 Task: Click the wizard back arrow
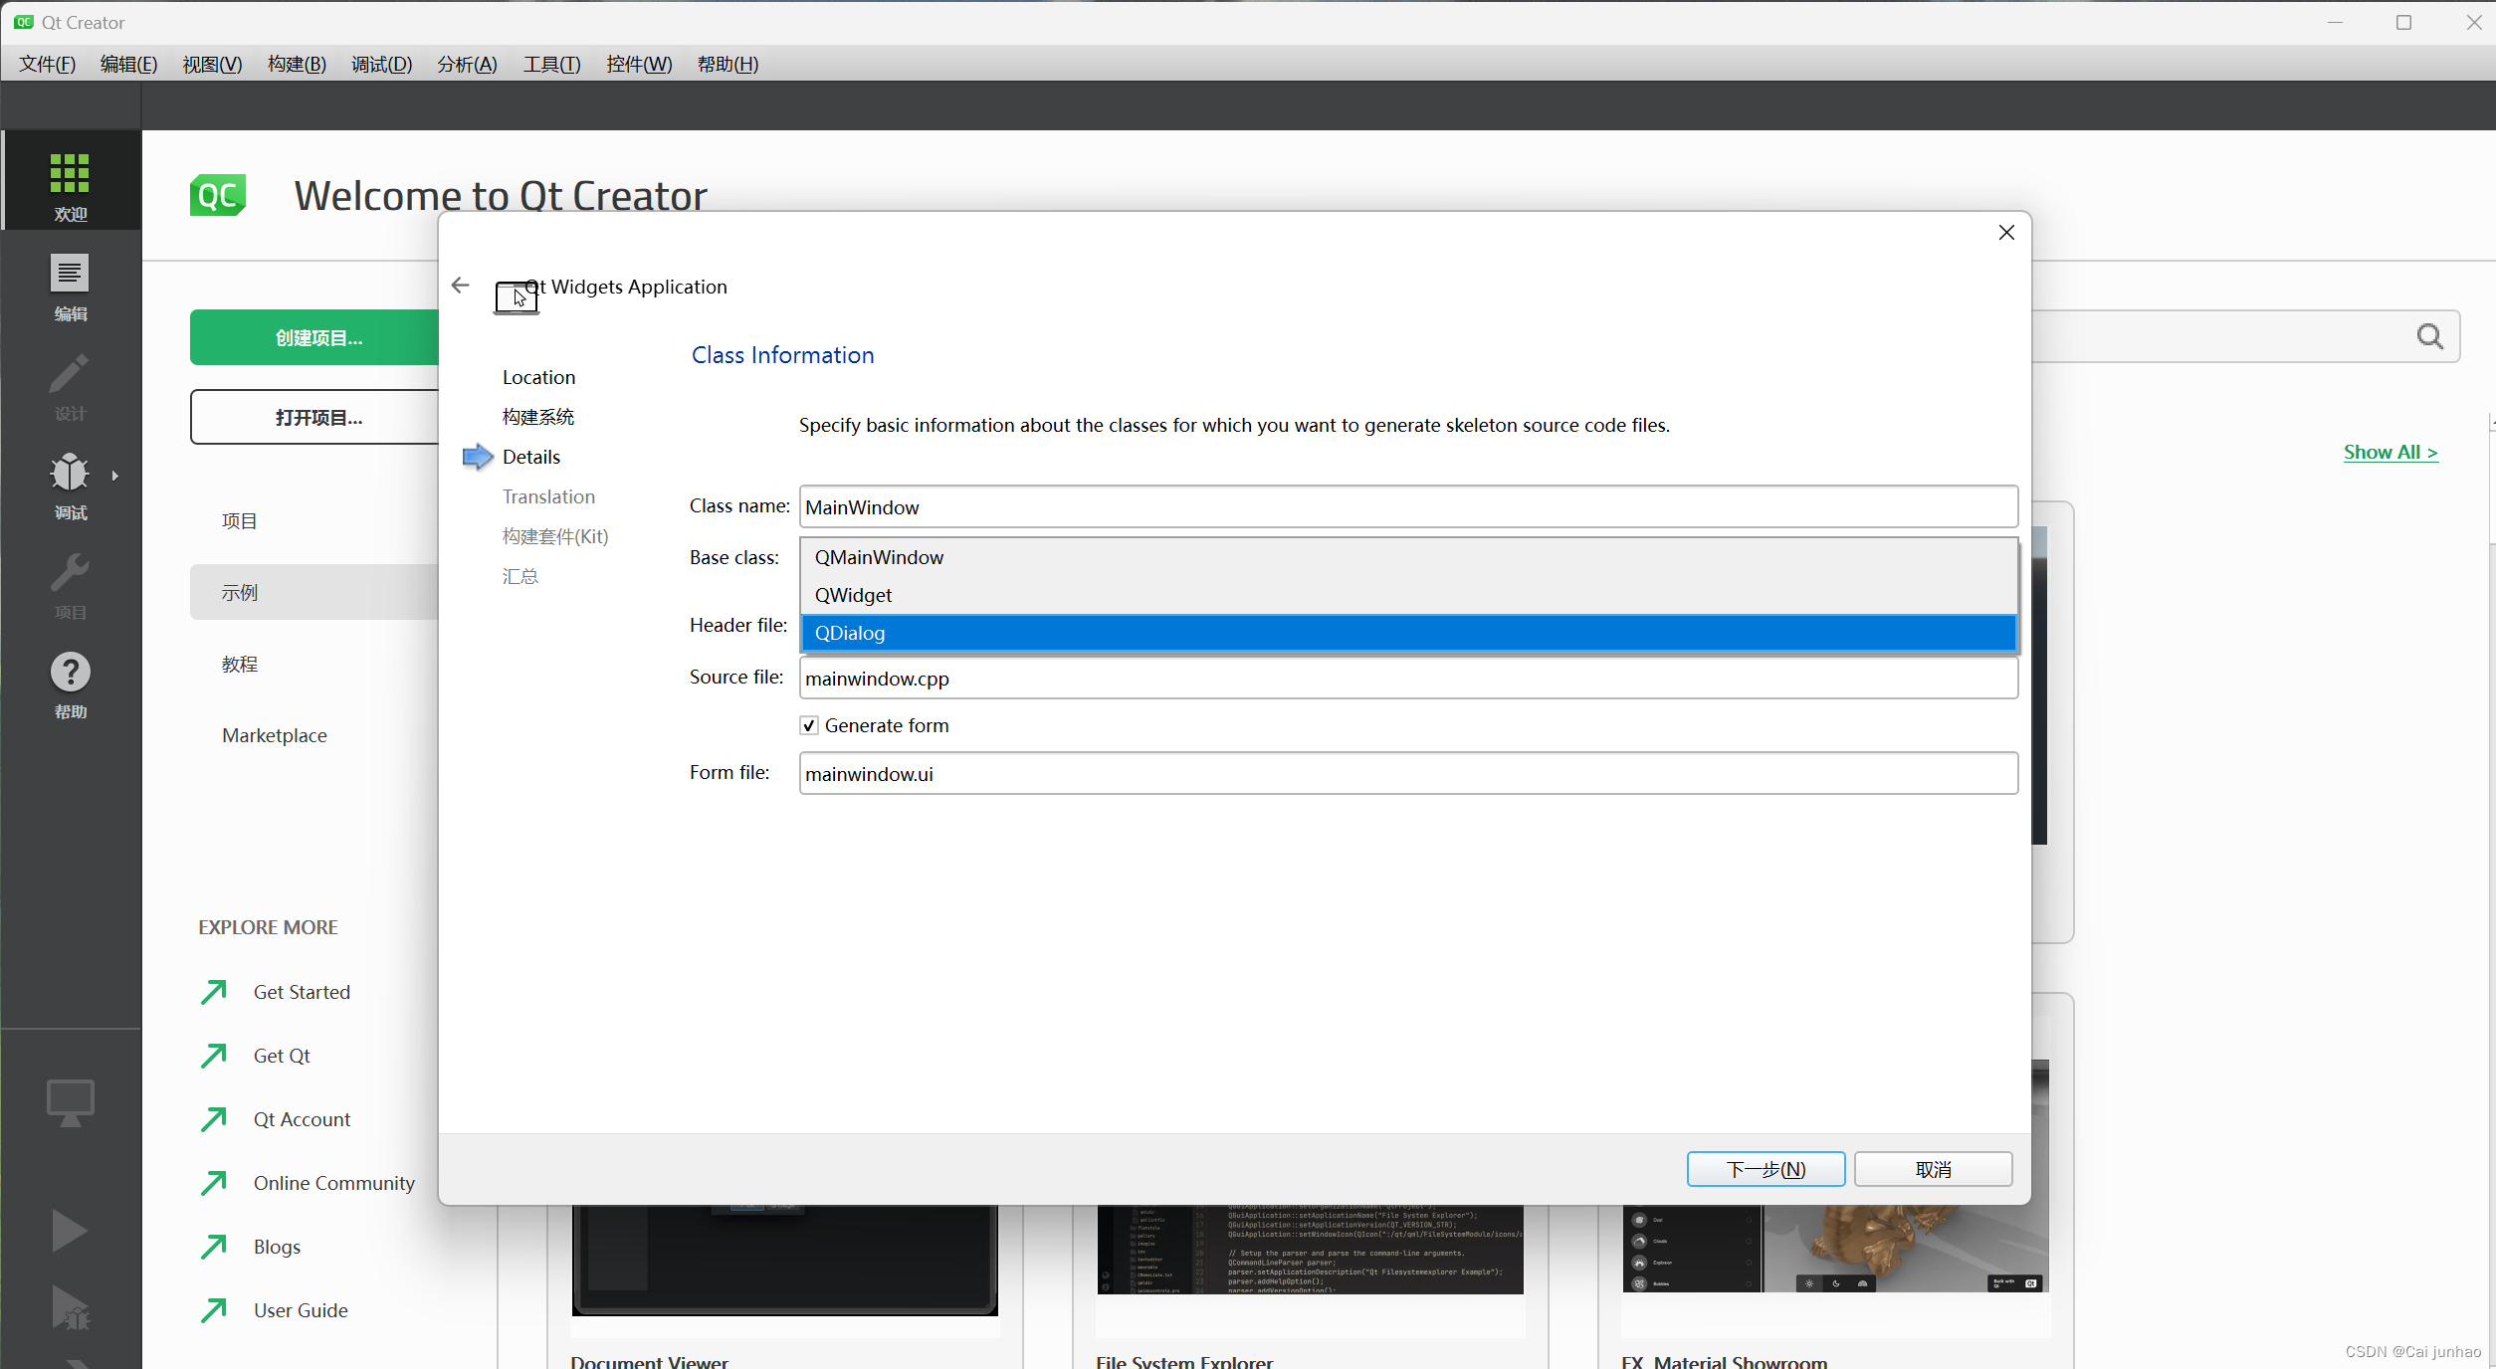[460, 286]
